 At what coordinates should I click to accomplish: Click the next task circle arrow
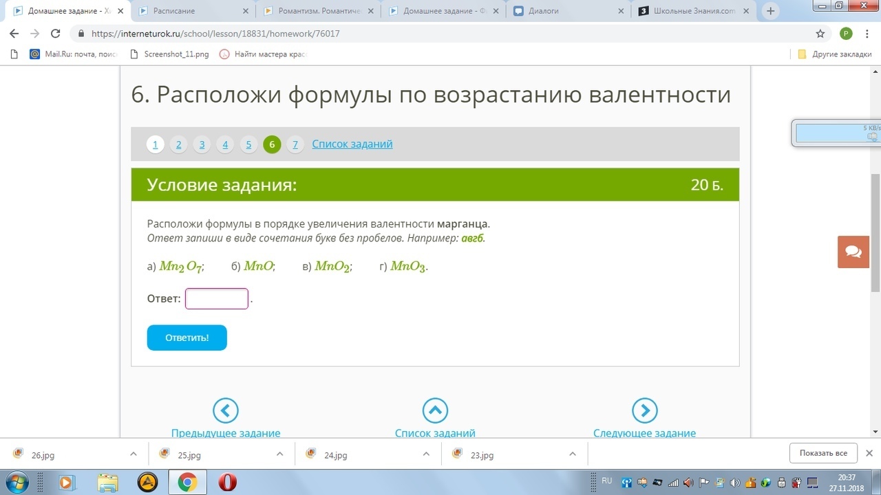tap(644, 410)
